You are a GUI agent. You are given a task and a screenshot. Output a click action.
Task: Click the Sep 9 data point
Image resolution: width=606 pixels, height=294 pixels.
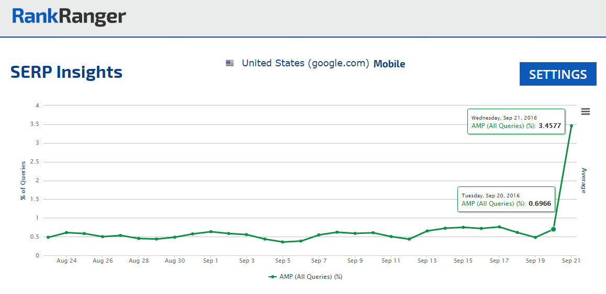coord(355,233)
